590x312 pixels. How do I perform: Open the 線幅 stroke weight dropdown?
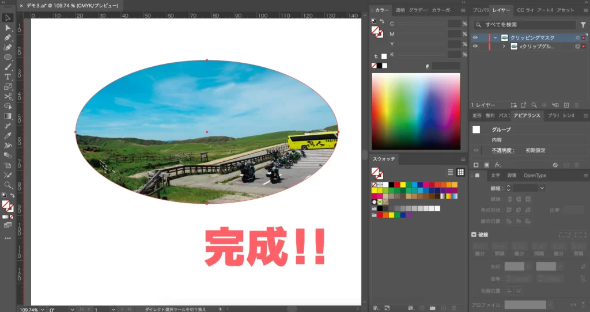click(542, 188)
